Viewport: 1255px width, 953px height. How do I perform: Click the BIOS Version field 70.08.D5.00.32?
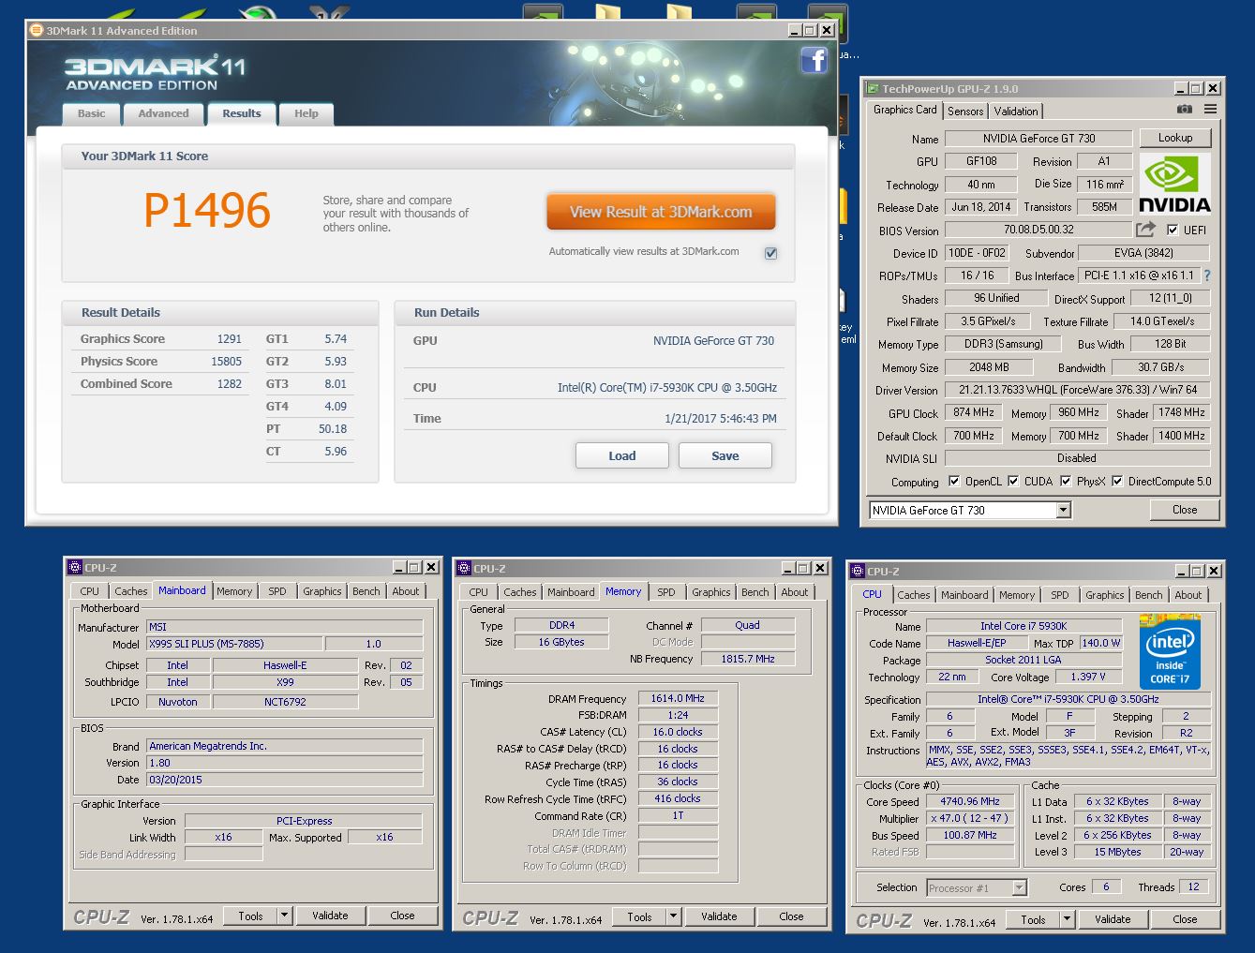coord(1038,230)
